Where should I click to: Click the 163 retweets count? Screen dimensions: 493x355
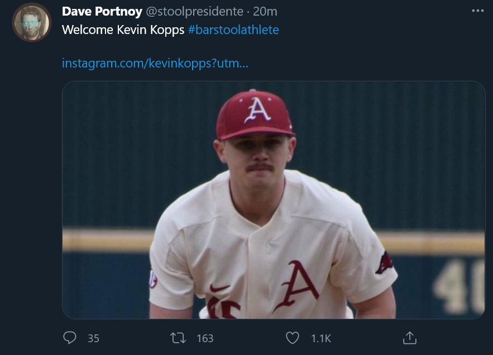pyautogui.click(x=205, y=338)
